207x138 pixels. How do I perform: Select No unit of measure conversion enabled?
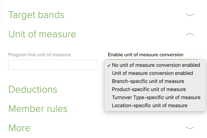[156, 65]
